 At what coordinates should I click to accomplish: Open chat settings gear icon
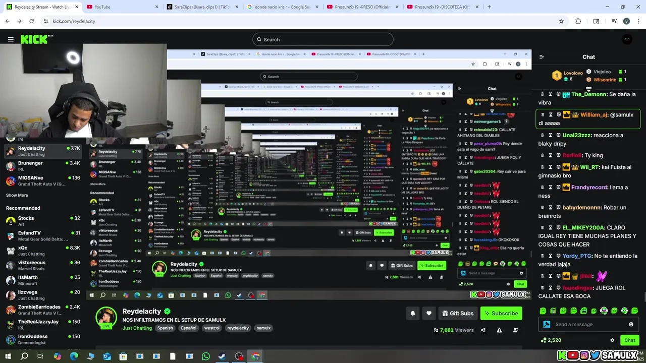point(612,340)
